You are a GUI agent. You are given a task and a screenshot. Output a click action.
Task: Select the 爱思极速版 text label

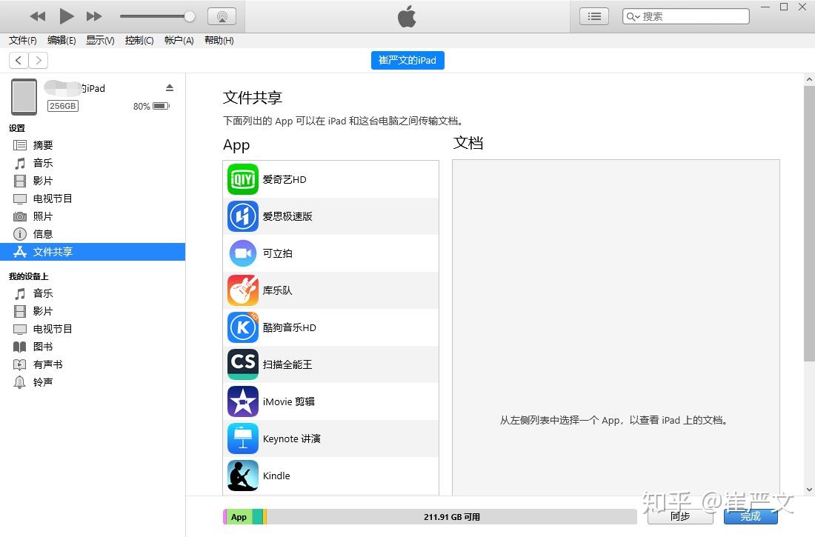pyautogui.click(x=287, y=216)
